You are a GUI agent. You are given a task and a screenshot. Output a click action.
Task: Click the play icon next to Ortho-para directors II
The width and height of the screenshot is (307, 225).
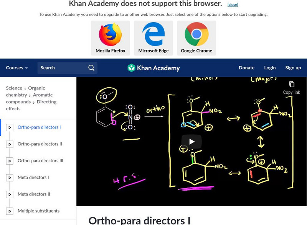(9, 144)
